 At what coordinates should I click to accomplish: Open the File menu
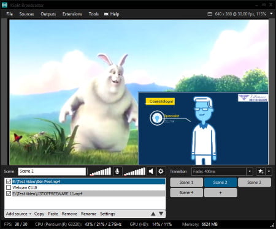(10, 14)
